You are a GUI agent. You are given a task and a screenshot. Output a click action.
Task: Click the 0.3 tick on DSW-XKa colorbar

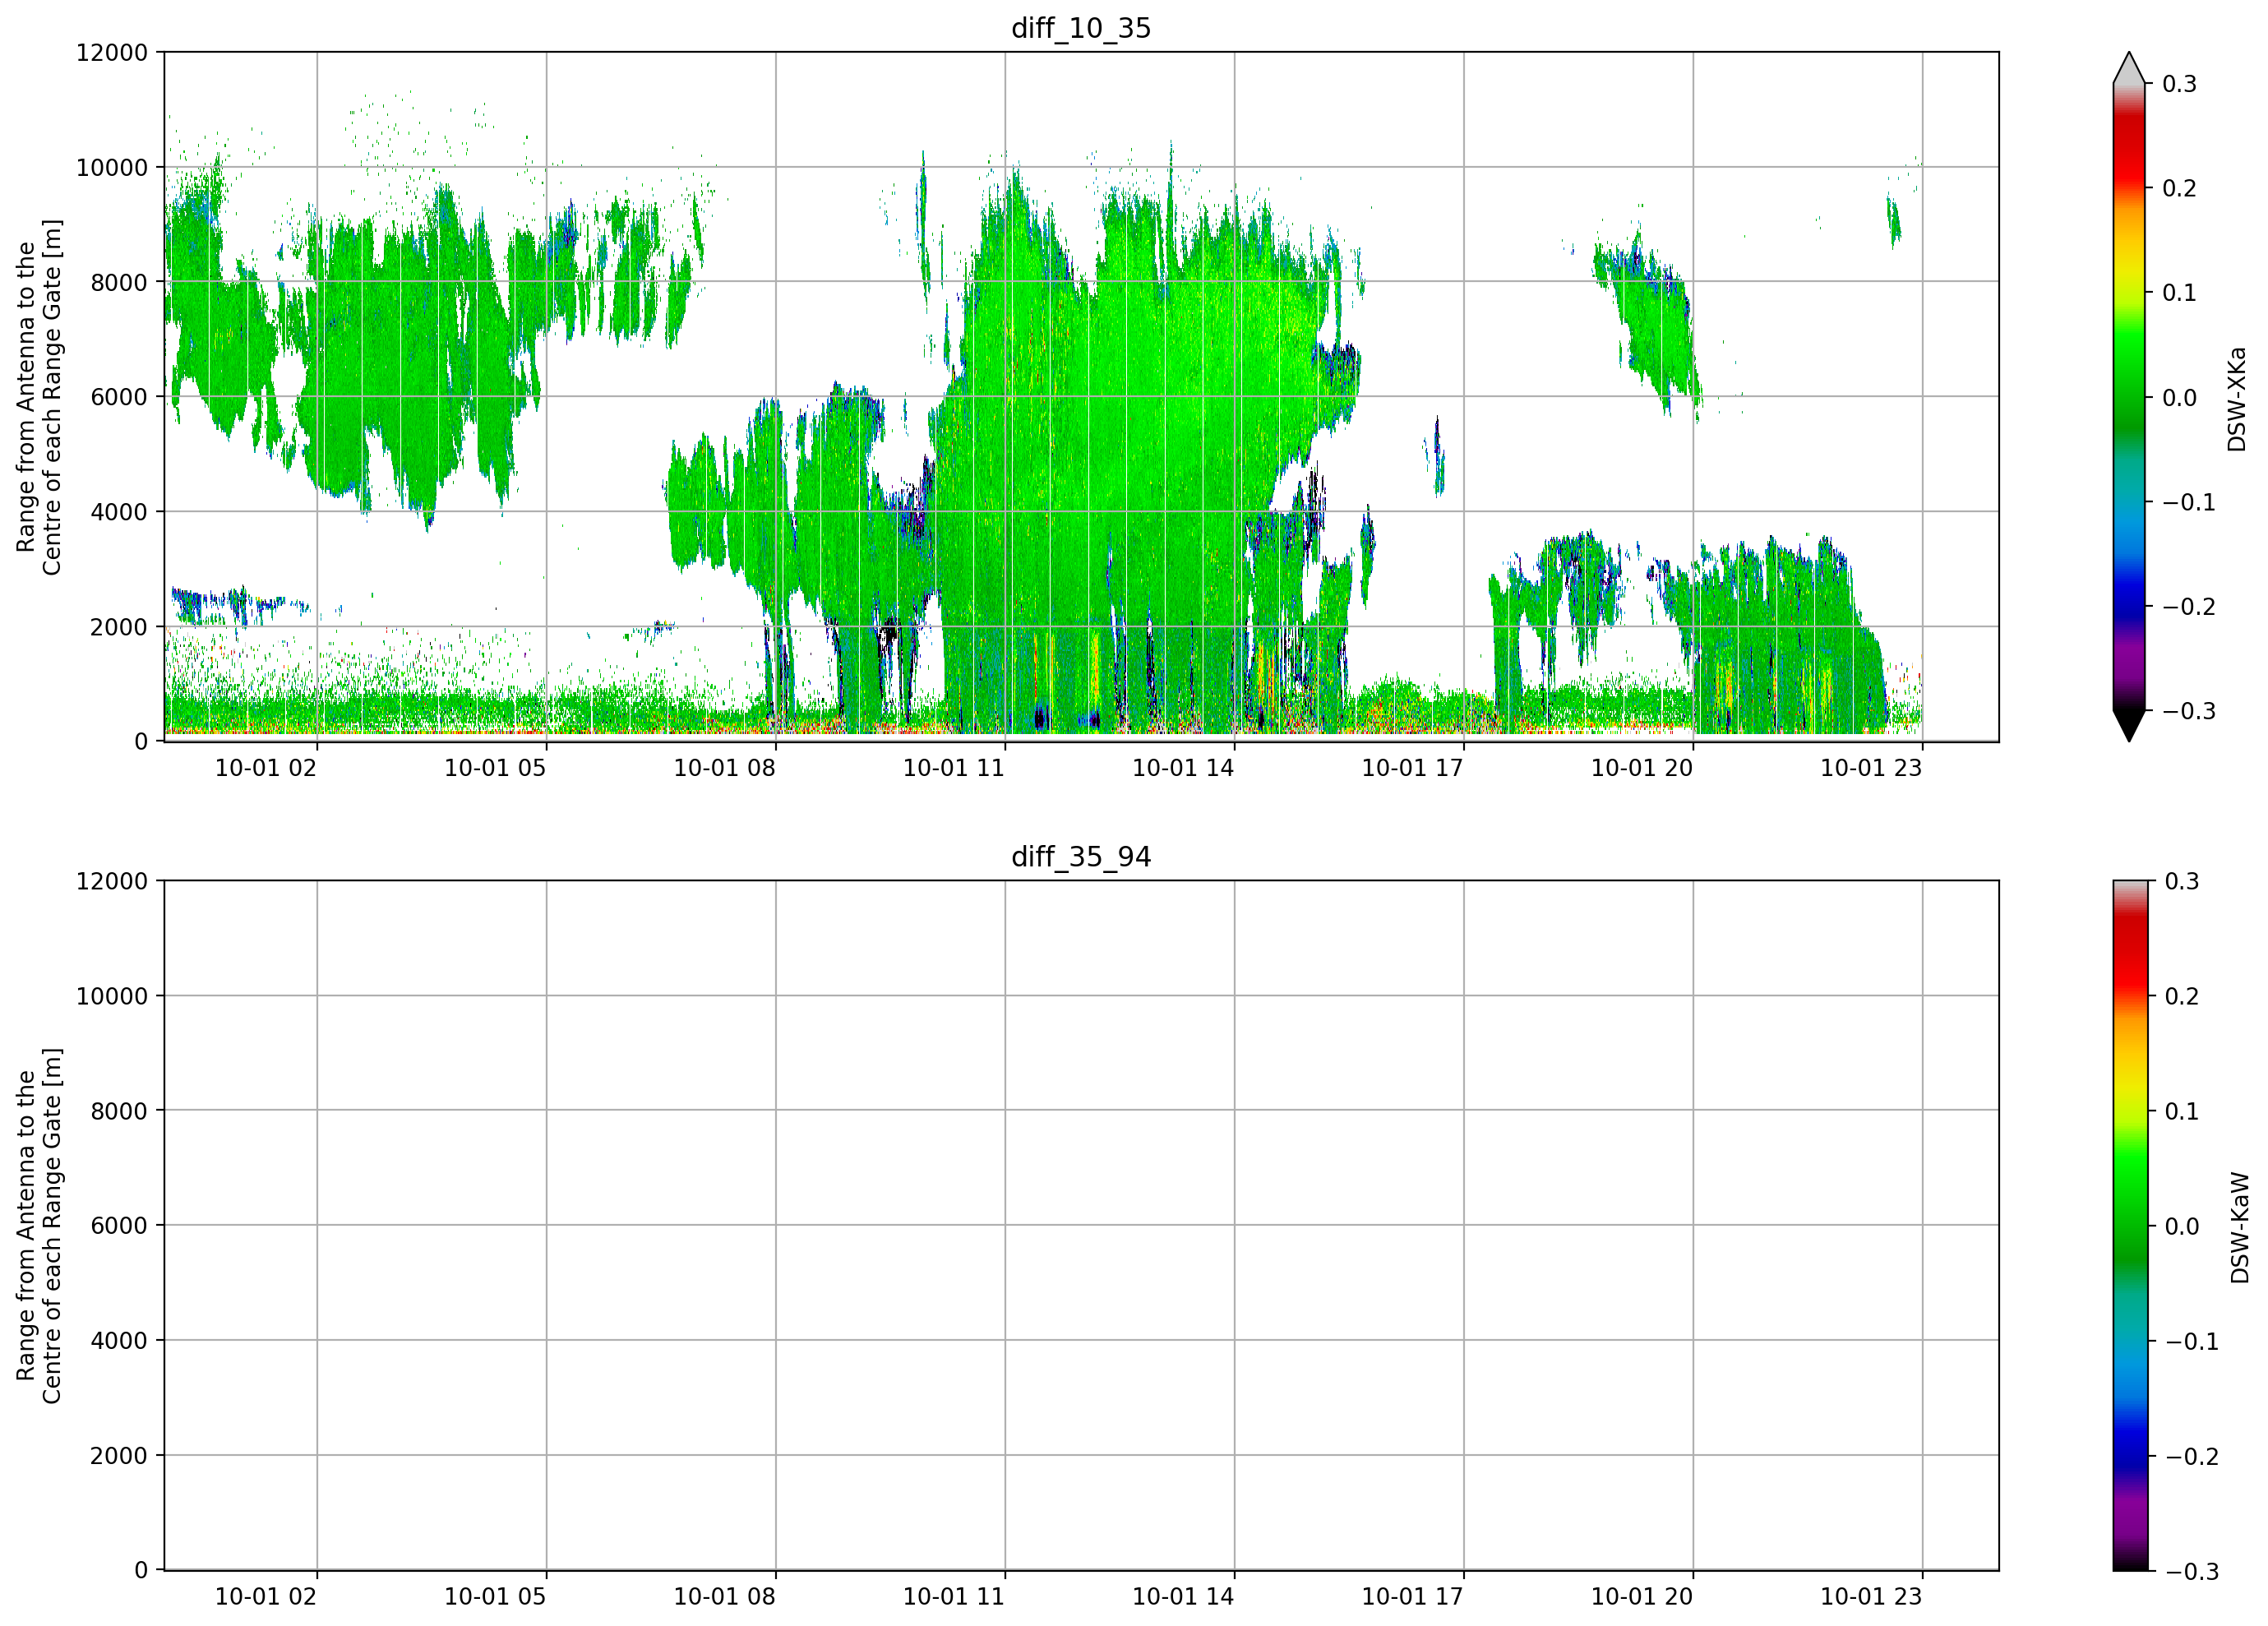click(x=2180, y=84)
